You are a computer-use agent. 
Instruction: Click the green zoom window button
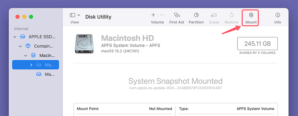tap(31, 17)
